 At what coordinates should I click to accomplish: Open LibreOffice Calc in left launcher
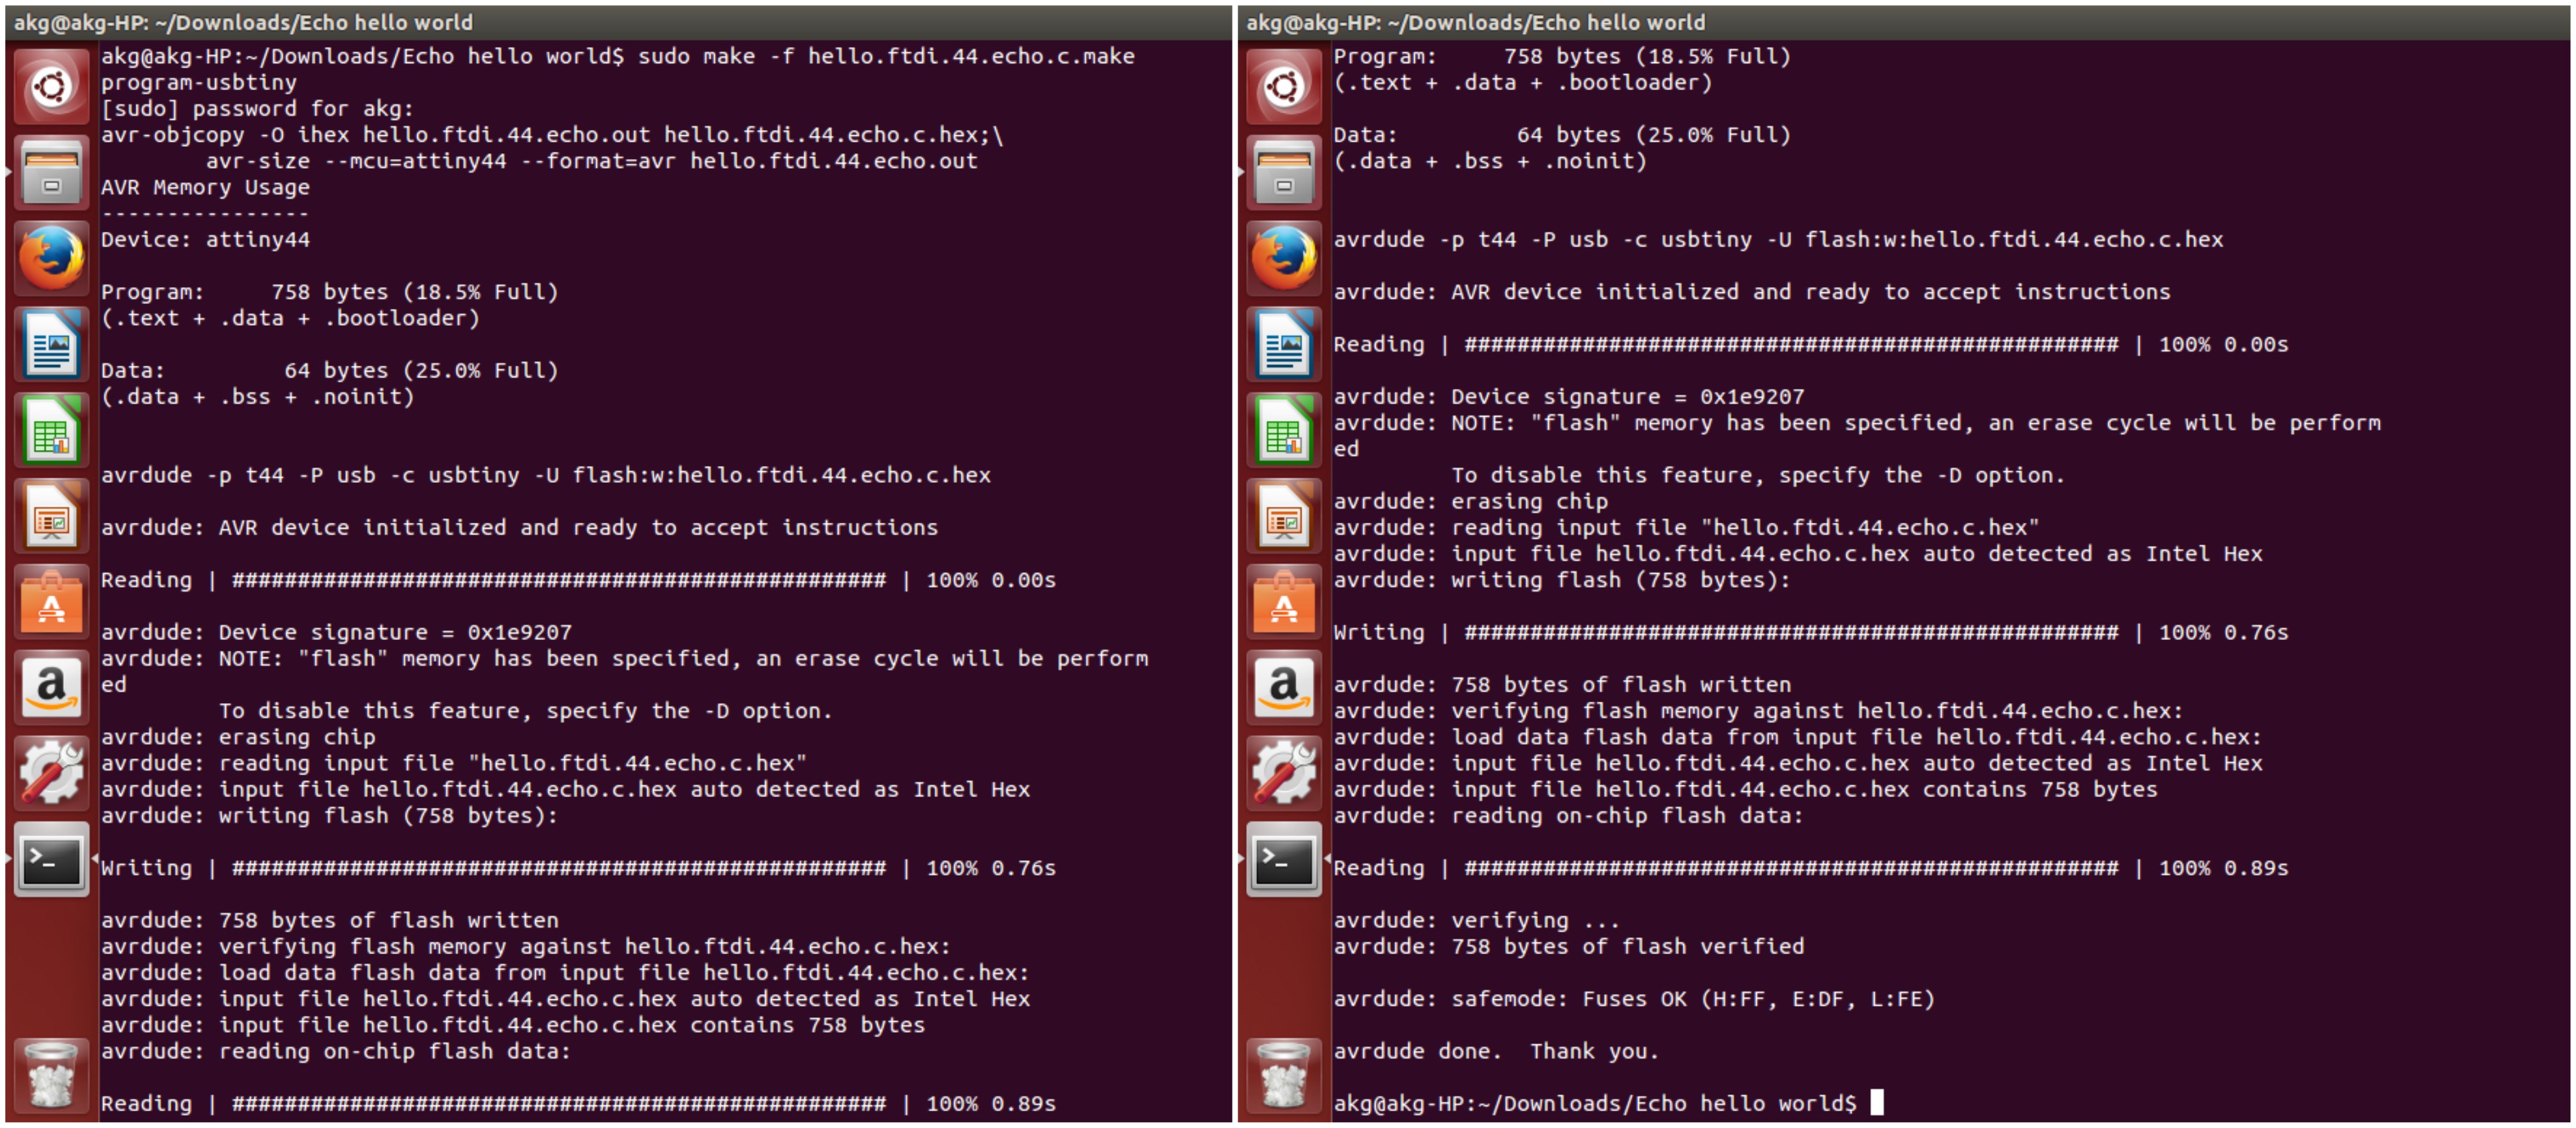click(52, 430)
